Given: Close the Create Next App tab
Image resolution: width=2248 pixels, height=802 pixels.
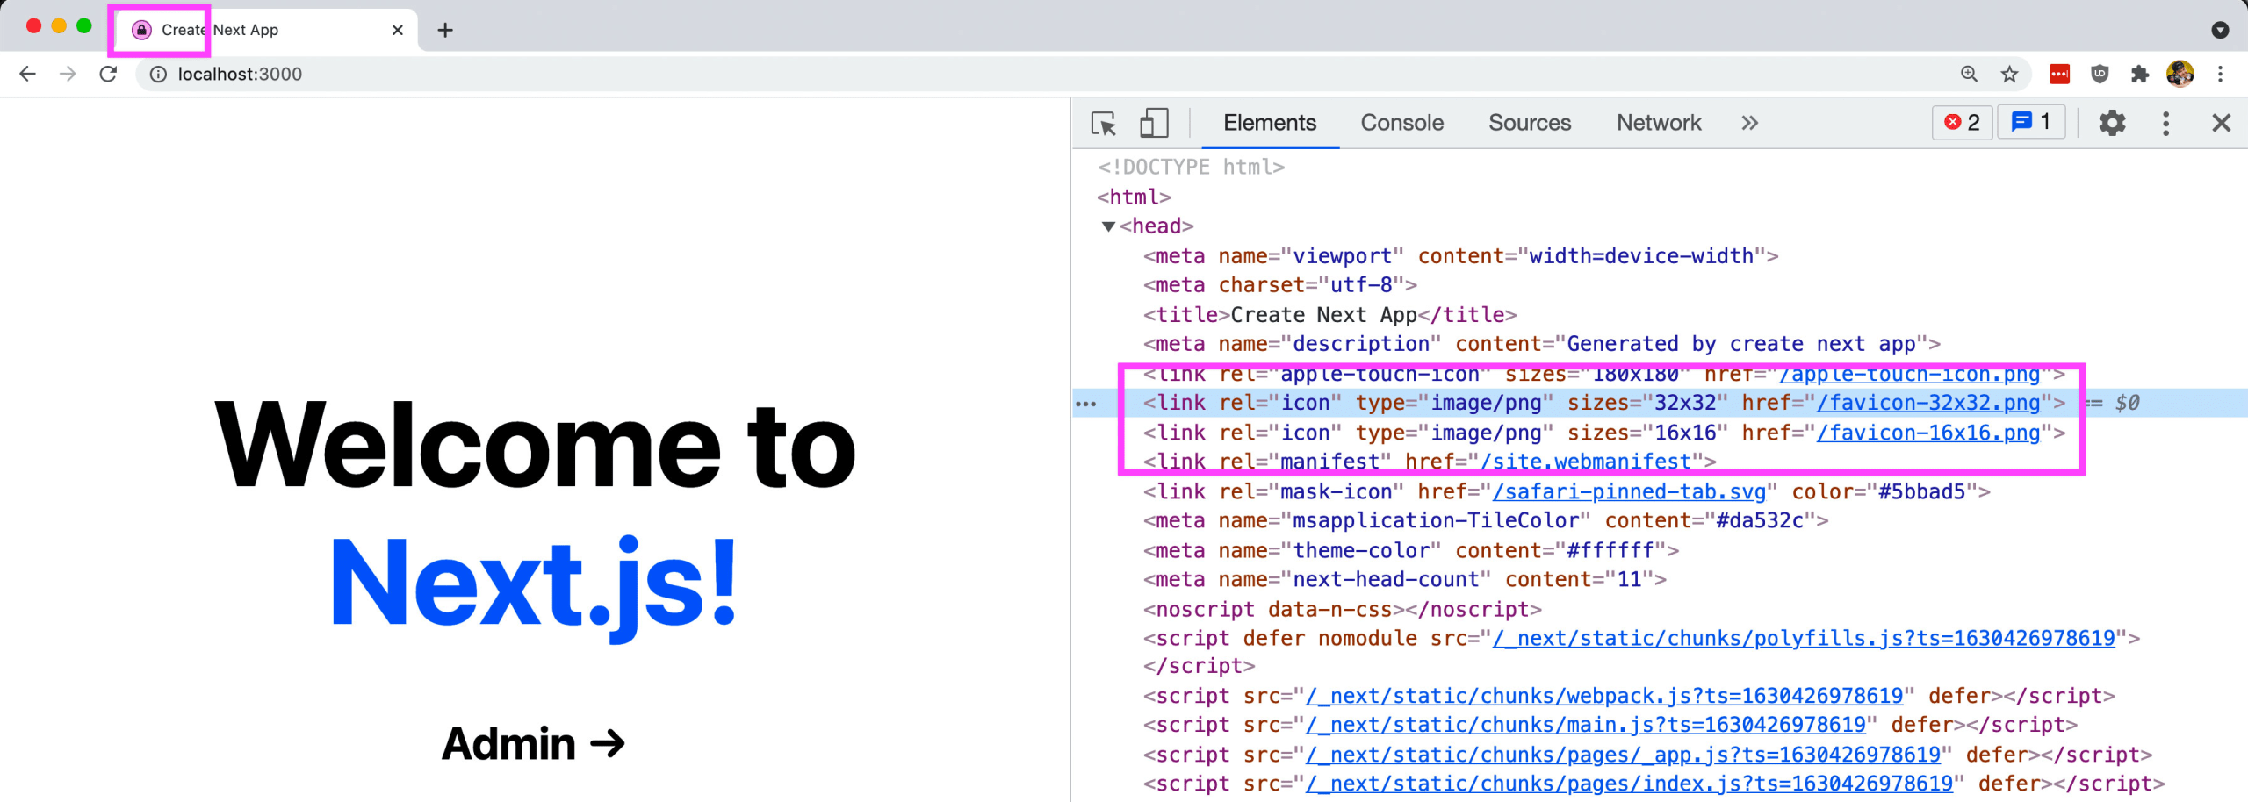Looking at the screenshot, I should 398,30.
